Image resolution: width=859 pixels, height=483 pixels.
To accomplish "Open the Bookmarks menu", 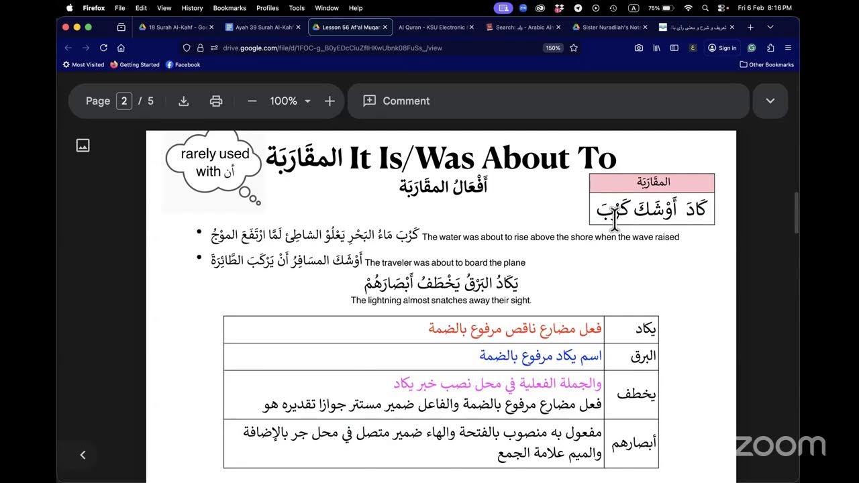I will (230, 8).
